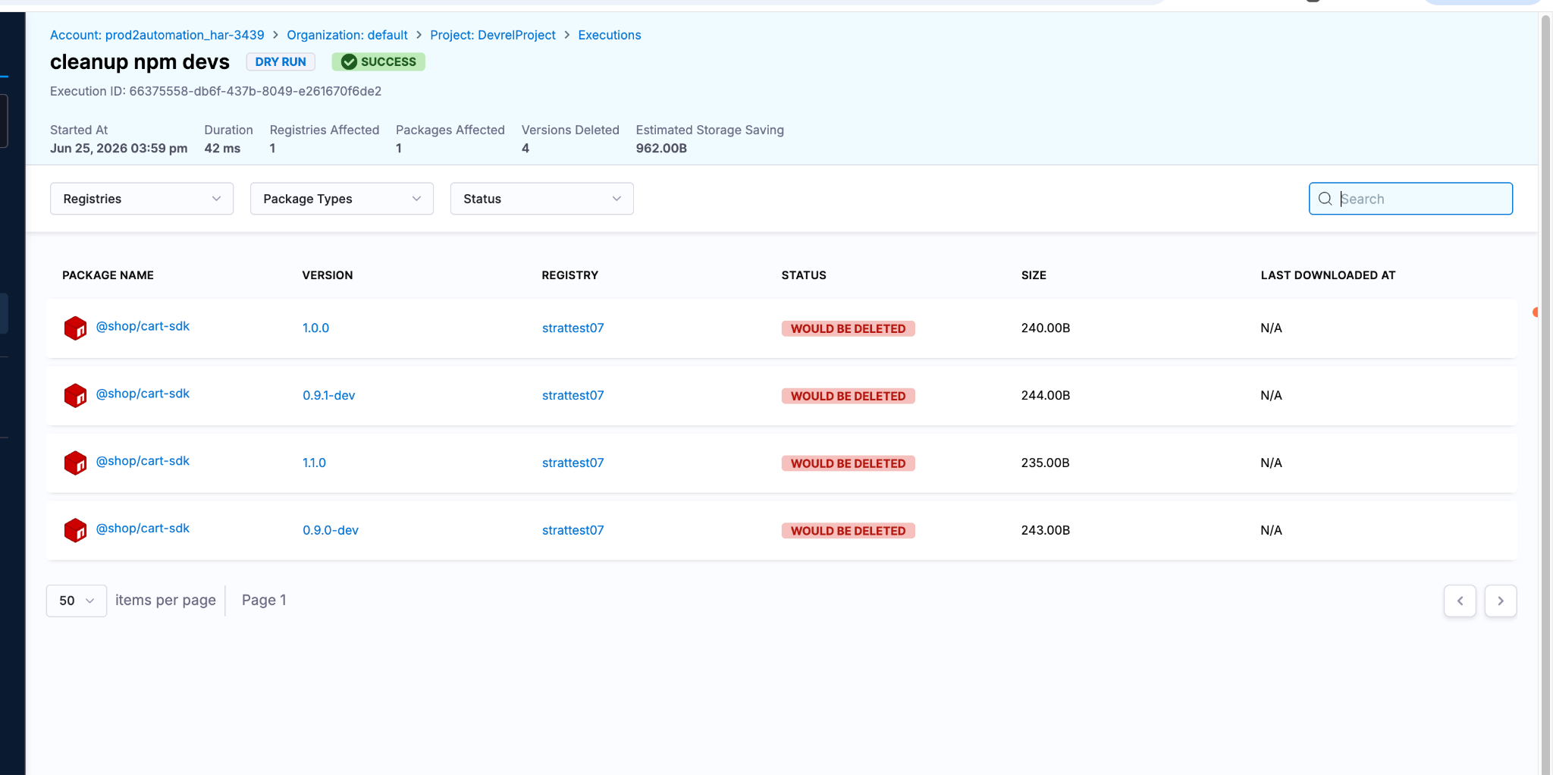Focus the Search input field
This screenshot has height=775, width=1553.
click(x=1410, y=199)
